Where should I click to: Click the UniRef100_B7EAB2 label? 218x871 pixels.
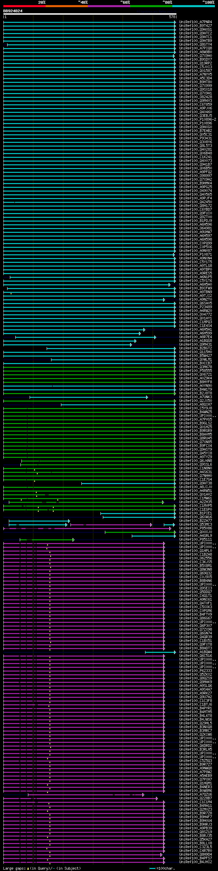point(196,131)
